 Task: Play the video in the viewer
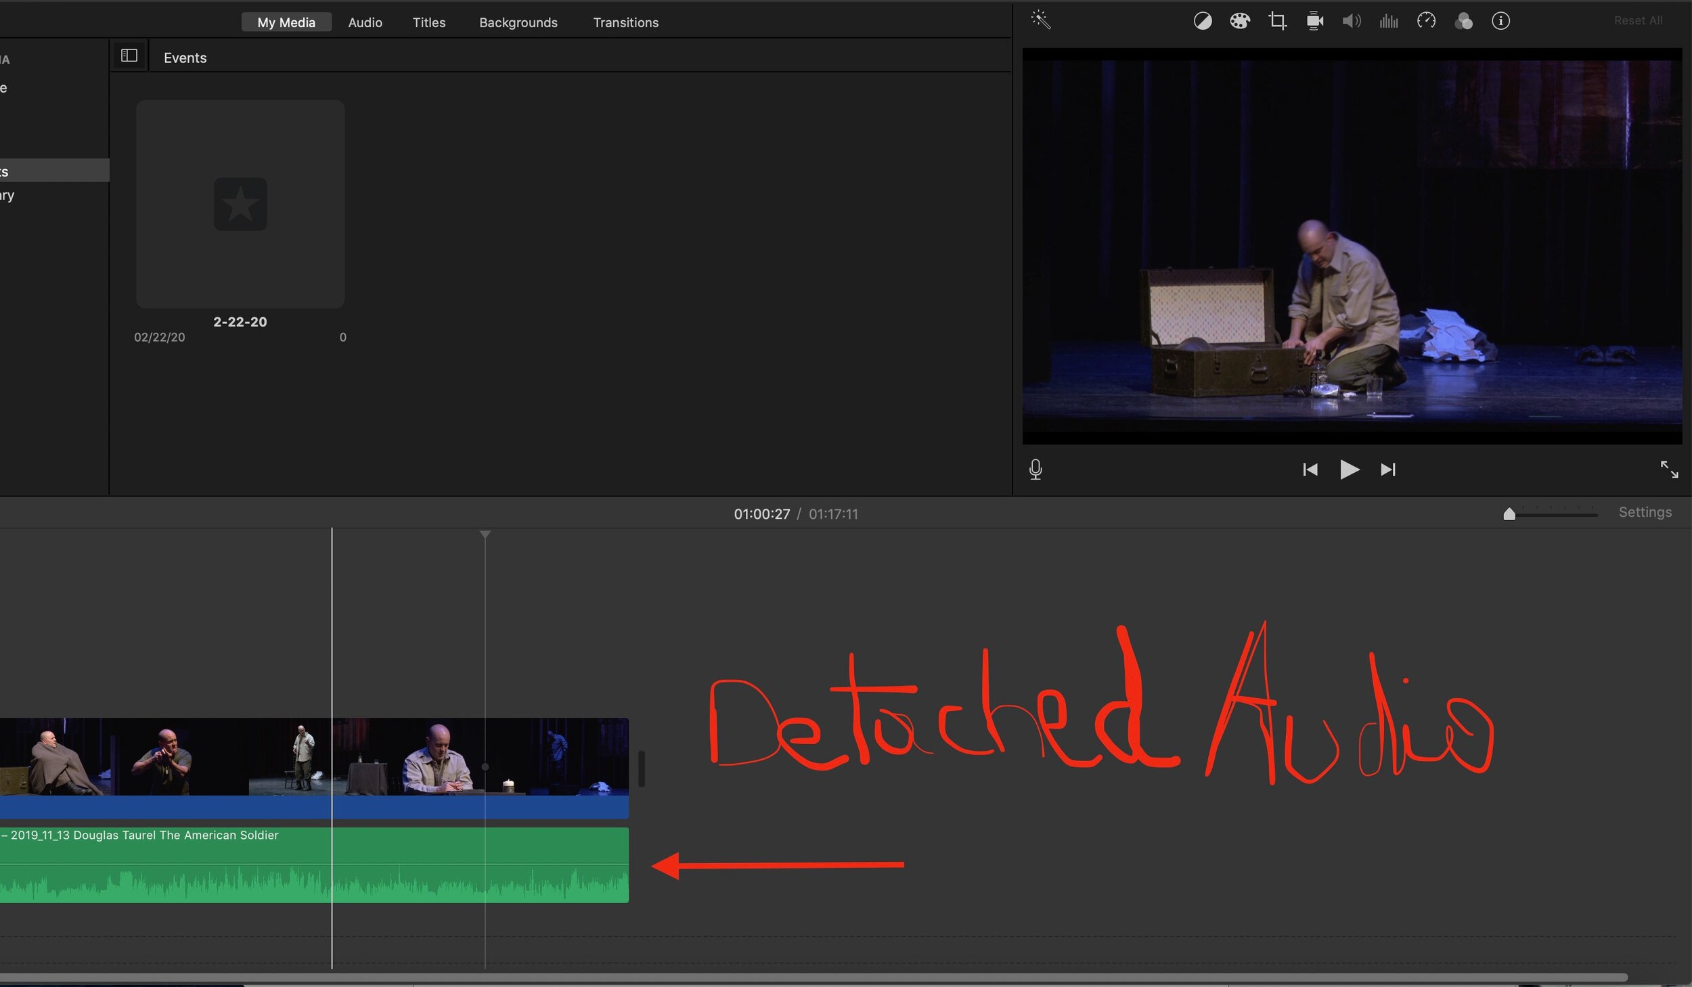coord(1349,469)
